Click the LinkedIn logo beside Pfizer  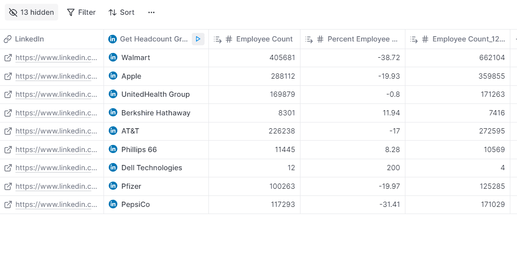coord(113,186)
